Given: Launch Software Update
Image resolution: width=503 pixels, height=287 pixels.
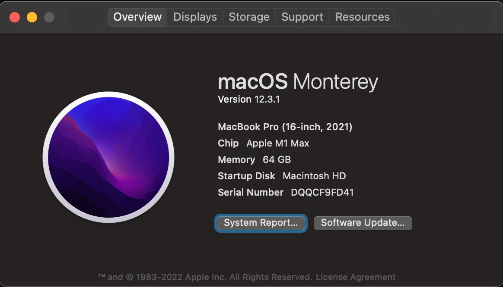Looking at the screenshot, I should (363, 223).
